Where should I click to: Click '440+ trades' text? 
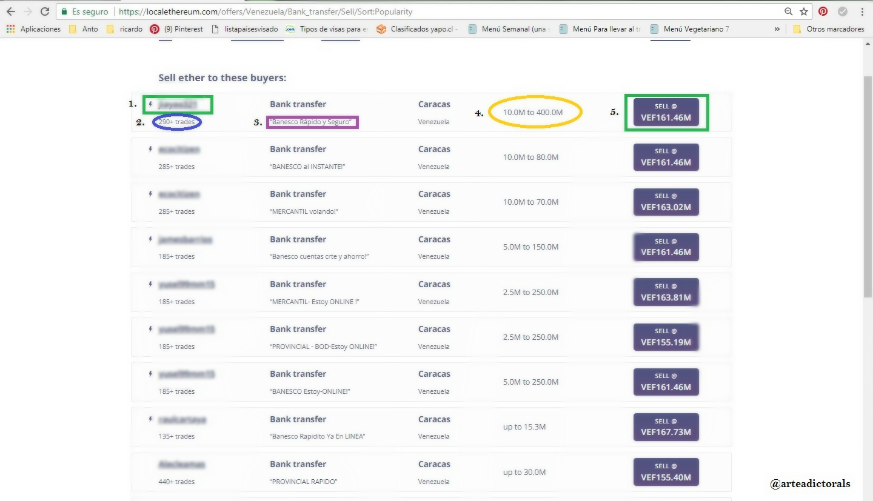(x=177, y=482)
